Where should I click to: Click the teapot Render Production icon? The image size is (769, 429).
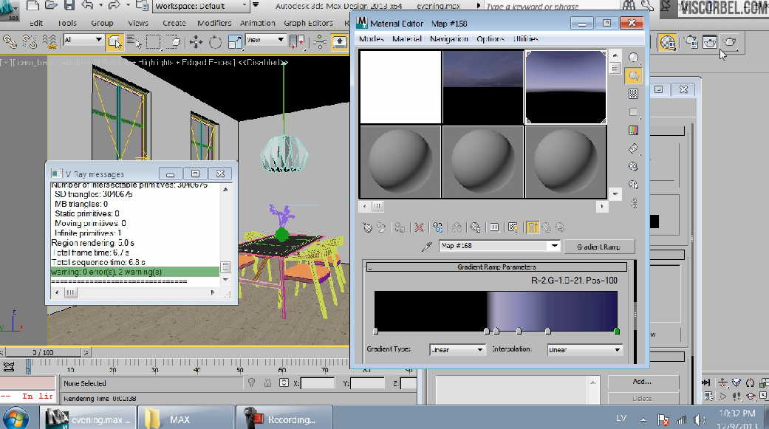click(731, 42)
